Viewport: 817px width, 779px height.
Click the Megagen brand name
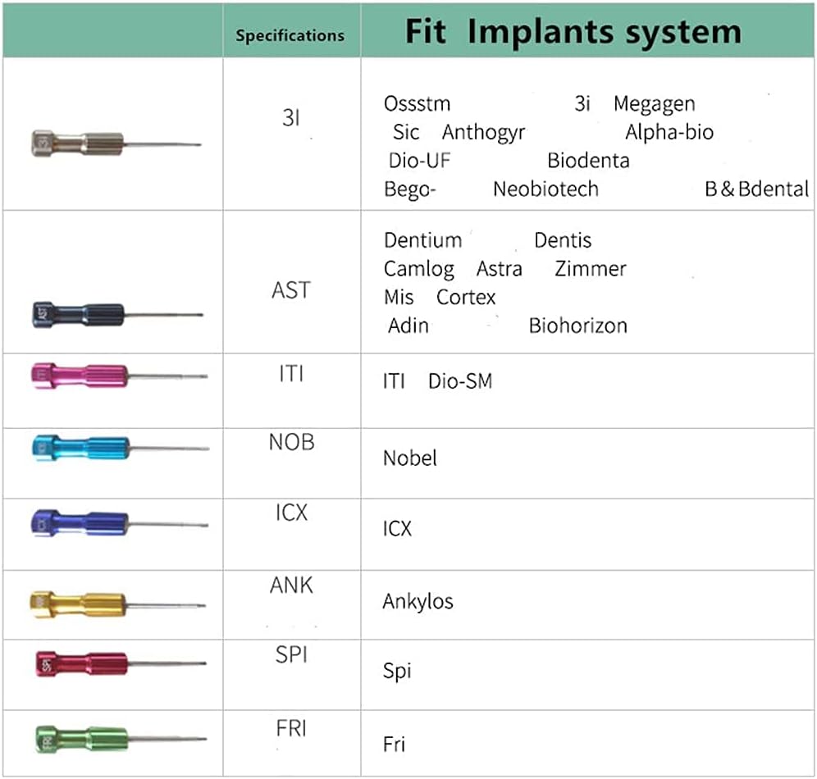pyautogui.click(x=654, y=104)
